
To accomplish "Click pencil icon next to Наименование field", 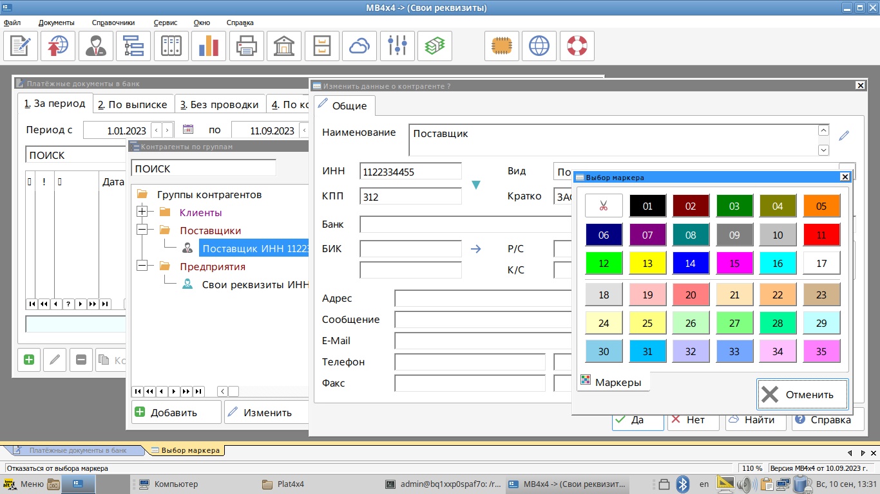I will 844,136.
